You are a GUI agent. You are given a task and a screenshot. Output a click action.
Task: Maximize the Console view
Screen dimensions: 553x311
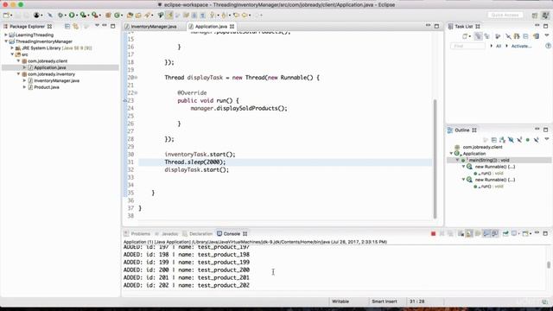(x=545, y=233)
